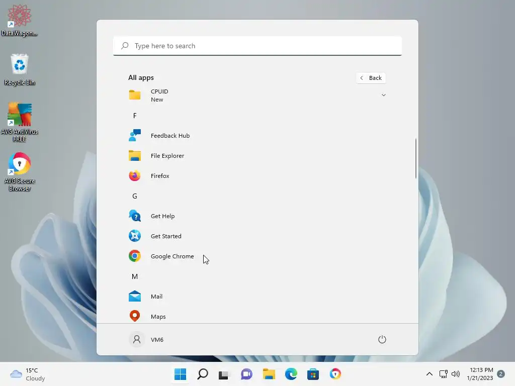Show hidden icons tray chevron
The height and width of the screenshot is (386, 515).
pos(430,374)
